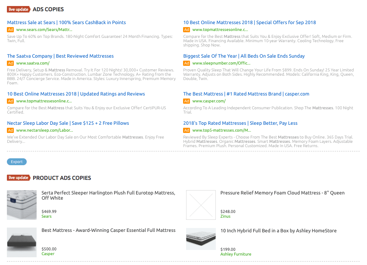The height and width of the screenshot is (265, 367).
Task: Open 2018's Top Rated Mattresses ad title
Action: click(x=240, y=123)
